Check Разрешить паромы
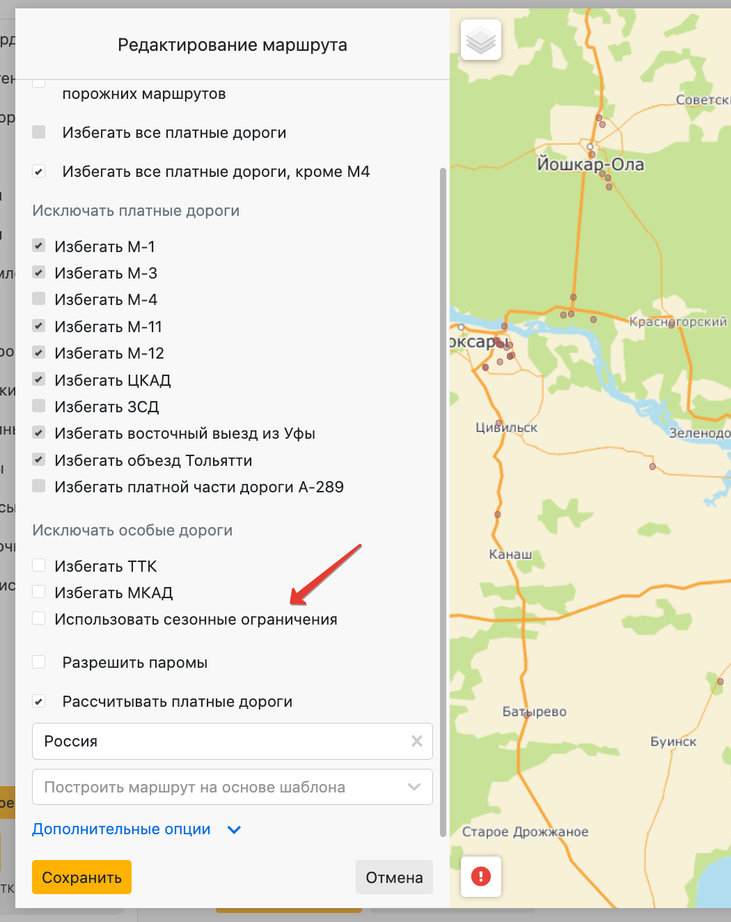This screenshot has height=922, width=731. [39, 662]
